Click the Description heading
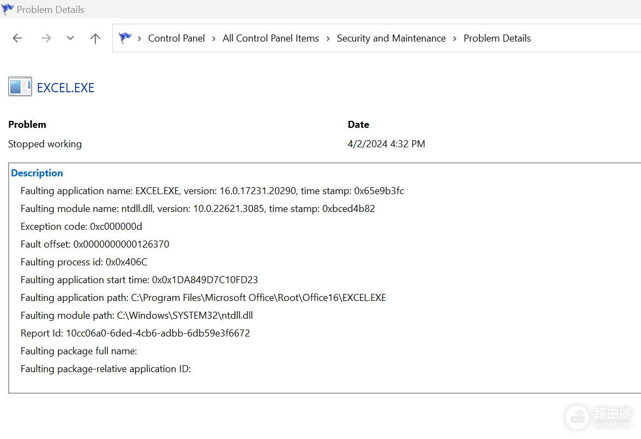 coord(37,173)
